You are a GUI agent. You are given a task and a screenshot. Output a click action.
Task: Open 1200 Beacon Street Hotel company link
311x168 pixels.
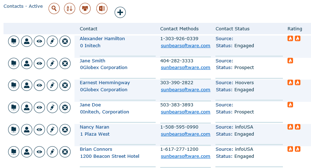coord(110,156)
